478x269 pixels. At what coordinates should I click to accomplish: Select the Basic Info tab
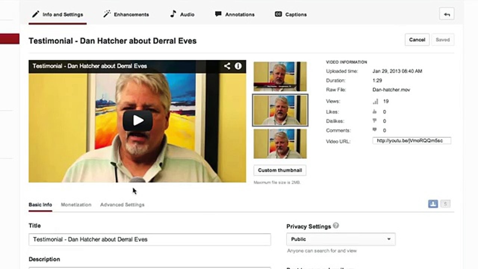click(x=40, y=205)
